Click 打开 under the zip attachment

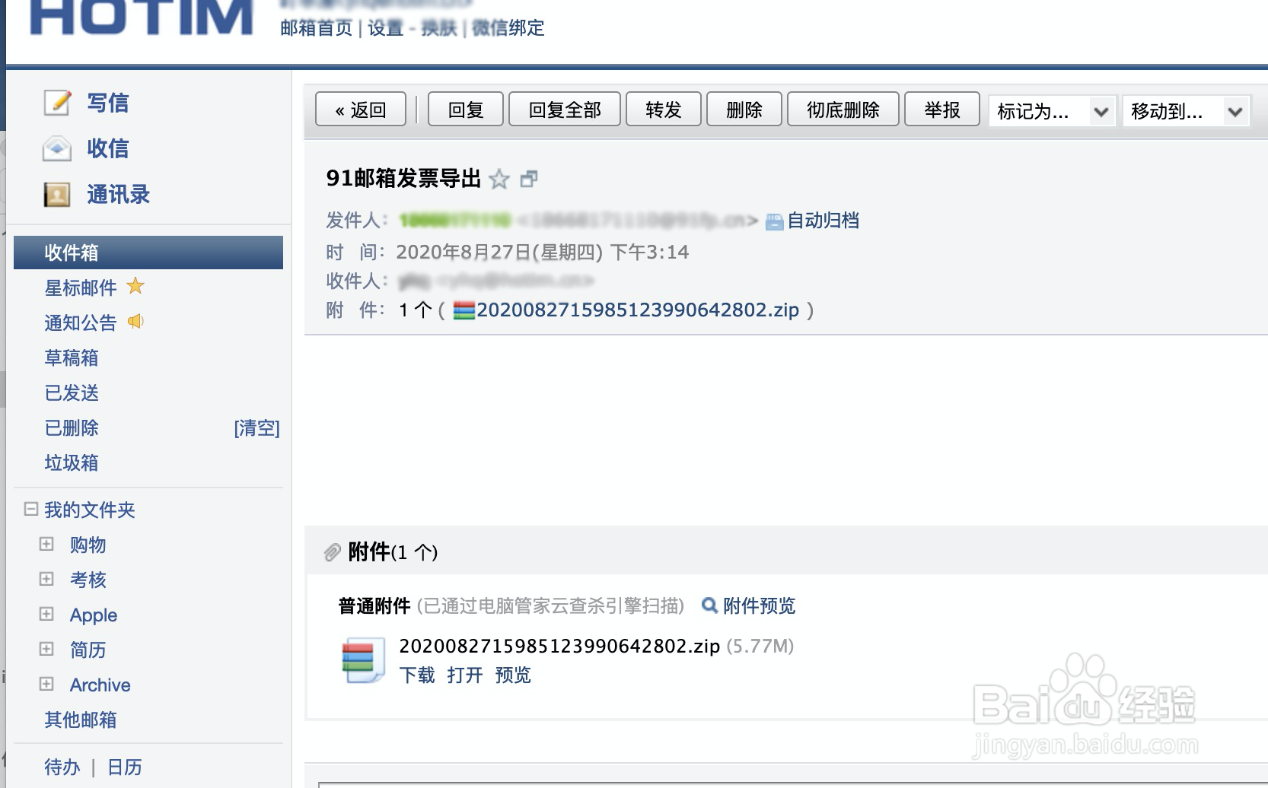pos(465,675)
